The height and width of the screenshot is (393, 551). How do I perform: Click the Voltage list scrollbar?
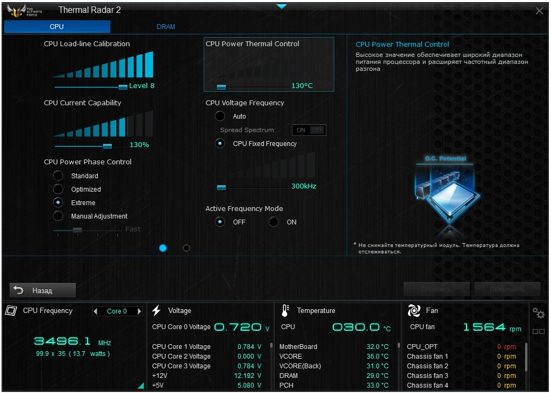click(x=271, y=345)
